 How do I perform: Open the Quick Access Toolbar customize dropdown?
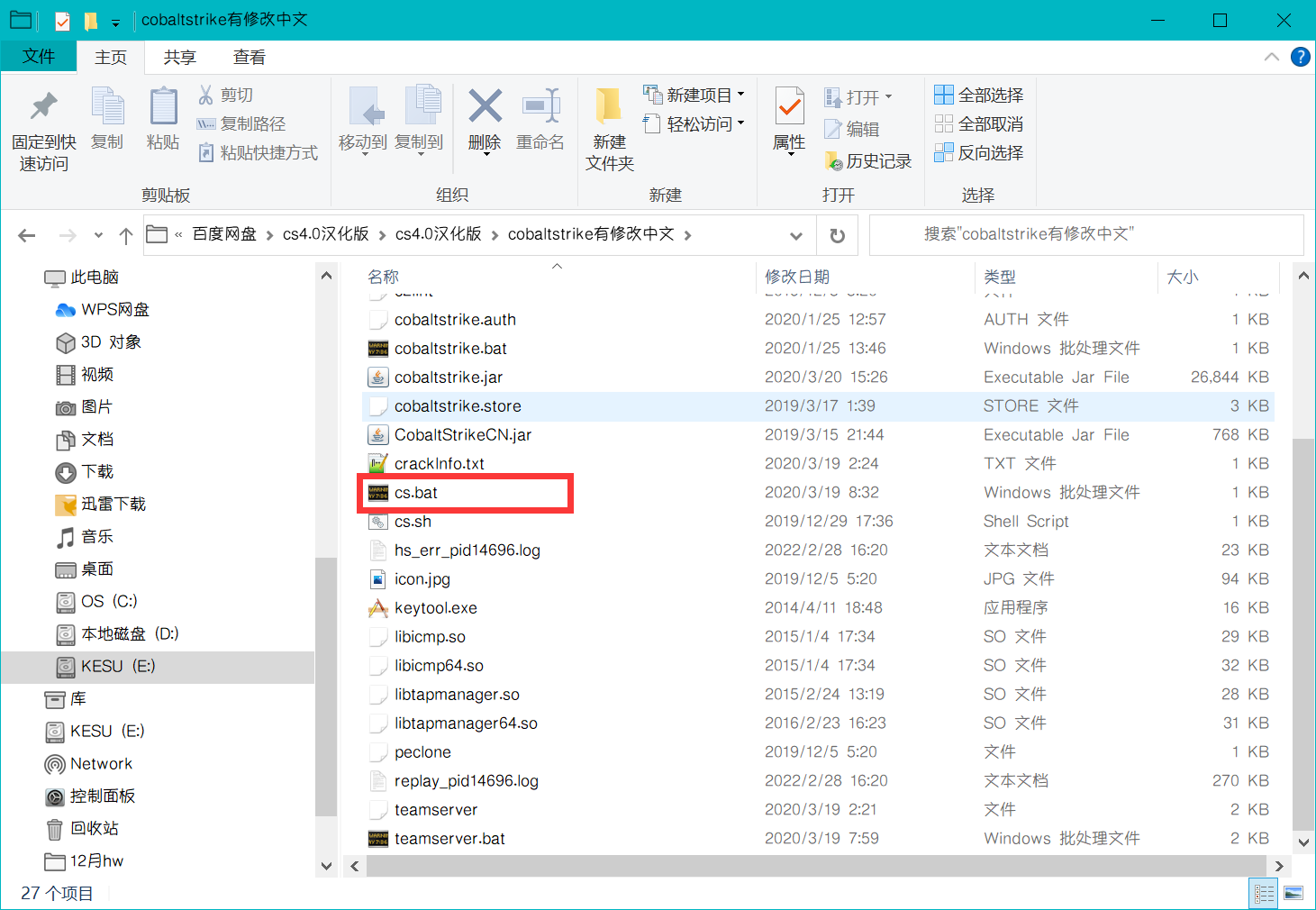pyautogui.click(x=116, y=22)
